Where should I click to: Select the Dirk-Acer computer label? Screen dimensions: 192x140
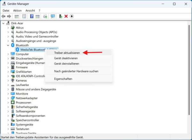pyautogui.click(x=17, y=23)
